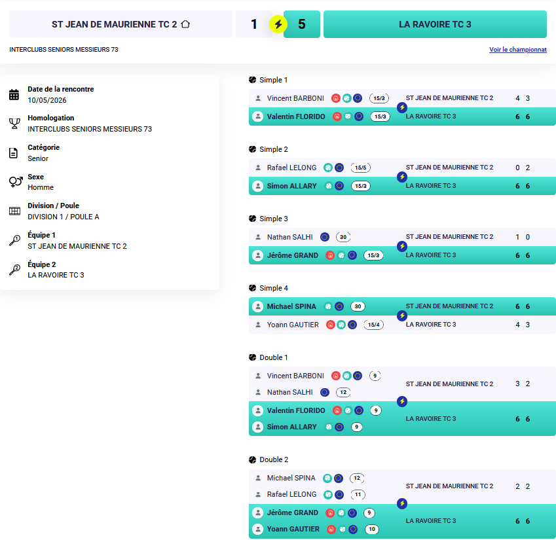The height and width of the screenshot is (540, 556).
Task: Click the calendar icon next to Date de la rencontre
Action: [x=14, y=95]
